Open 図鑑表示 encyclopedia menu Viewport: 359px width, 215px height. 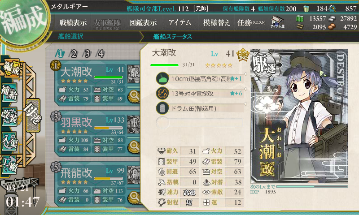point(143,22)
